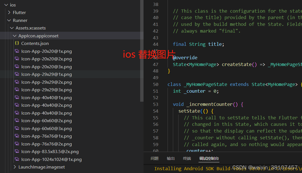Click line number 50 in gutter
The image size is (302, 173).
(156, 84)
